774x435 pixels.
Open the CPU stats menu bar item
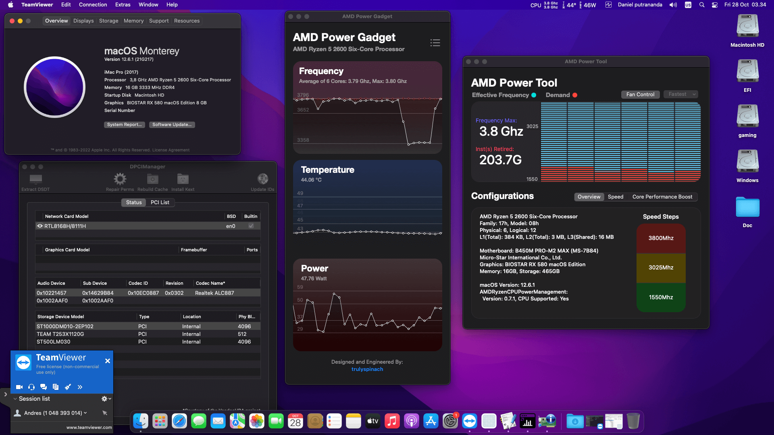point(544,5)
